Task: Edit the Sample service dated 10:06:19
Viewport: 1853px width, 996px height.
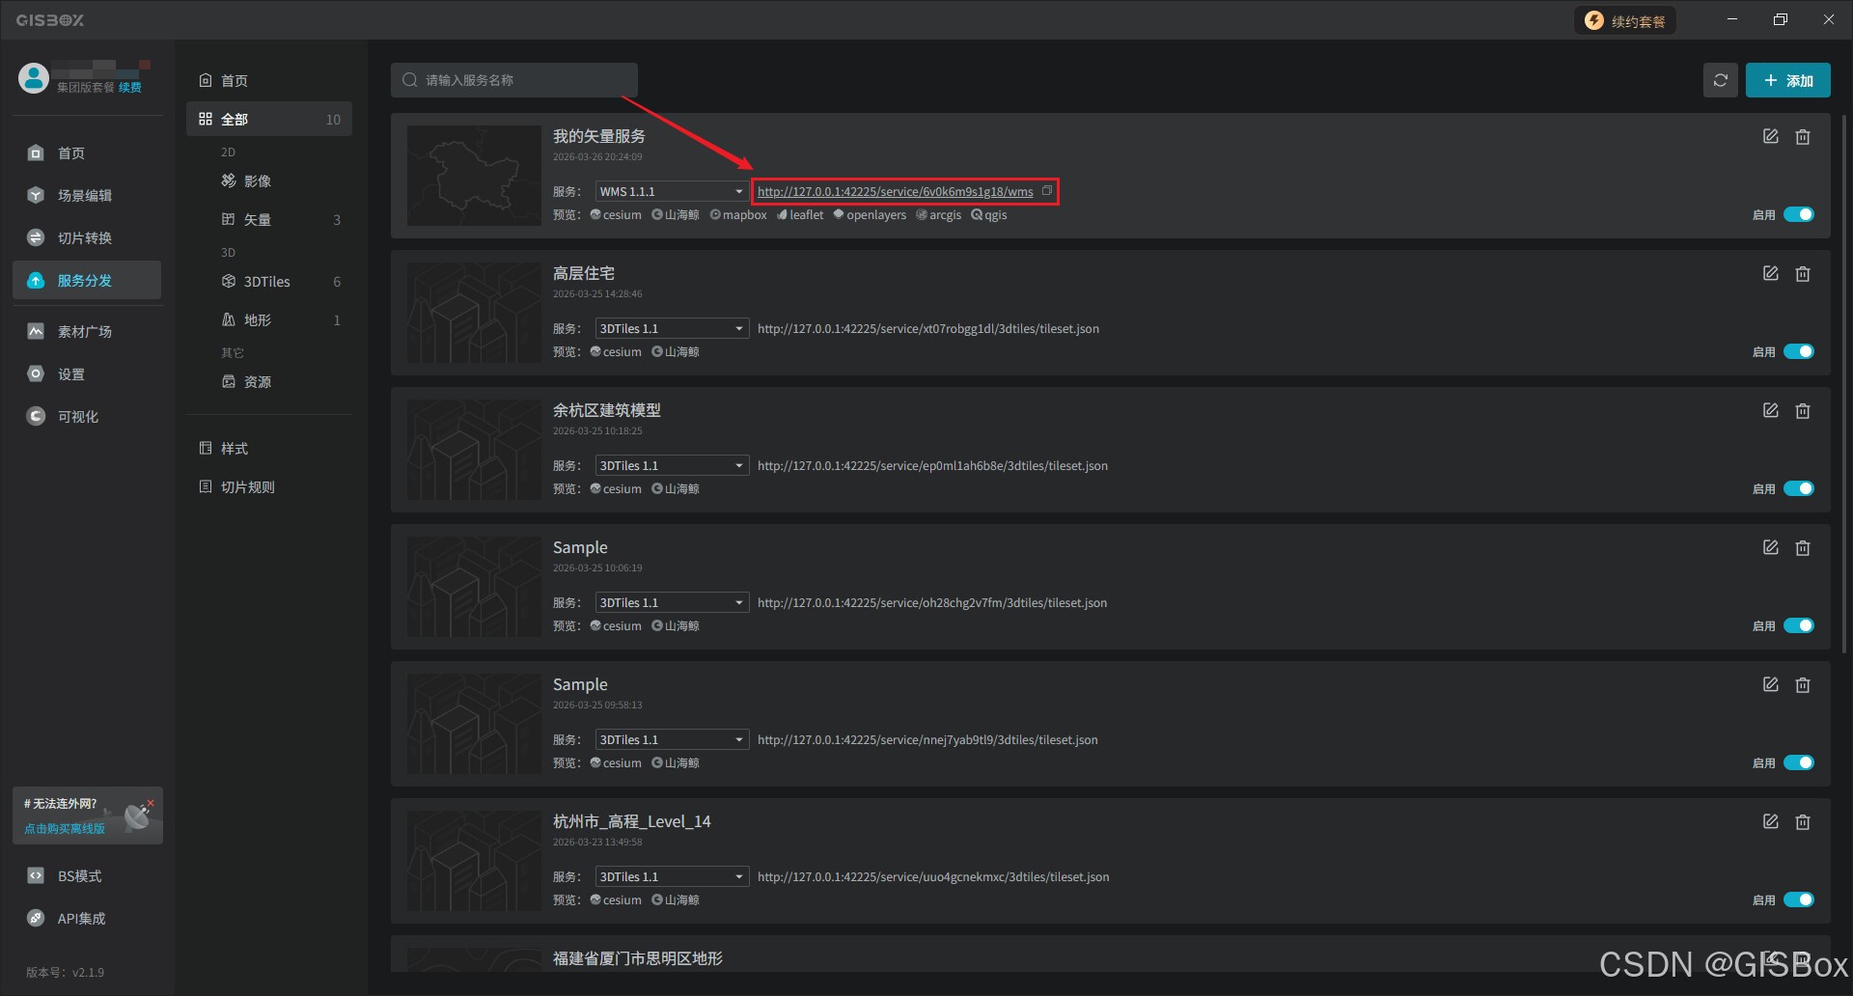Action: pyautogui.click(x=1770, y=548)
